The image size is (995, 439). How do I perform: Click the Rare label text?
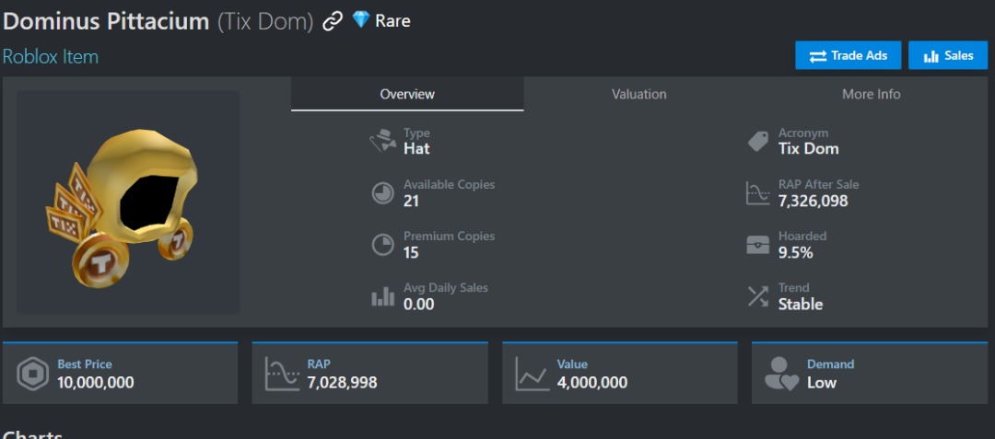392,21
